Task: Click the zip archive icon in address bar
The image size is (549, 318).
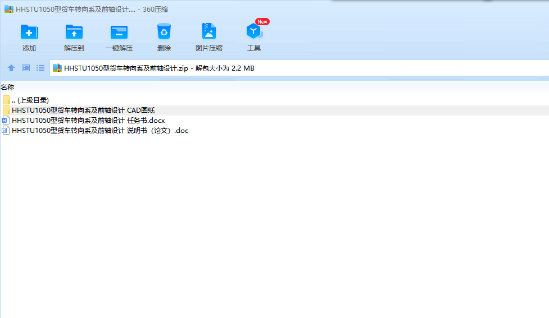Action: (57, 68)
